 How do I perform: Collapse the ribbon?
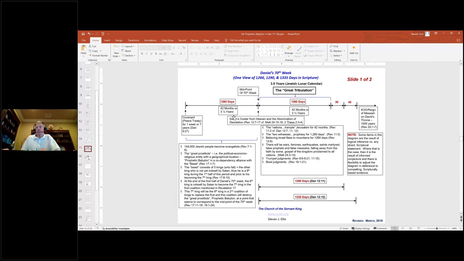point(460,60)
